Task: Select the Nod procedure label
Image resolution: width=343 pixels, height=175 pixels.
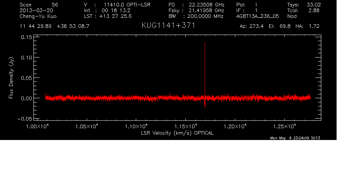Action: click(292, 16)
